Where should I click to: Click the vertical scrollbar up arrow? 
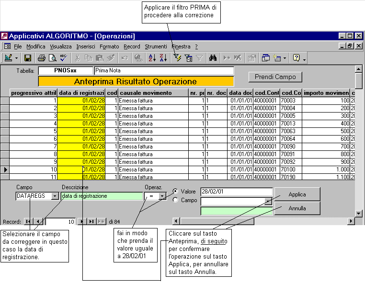point(358,69)
